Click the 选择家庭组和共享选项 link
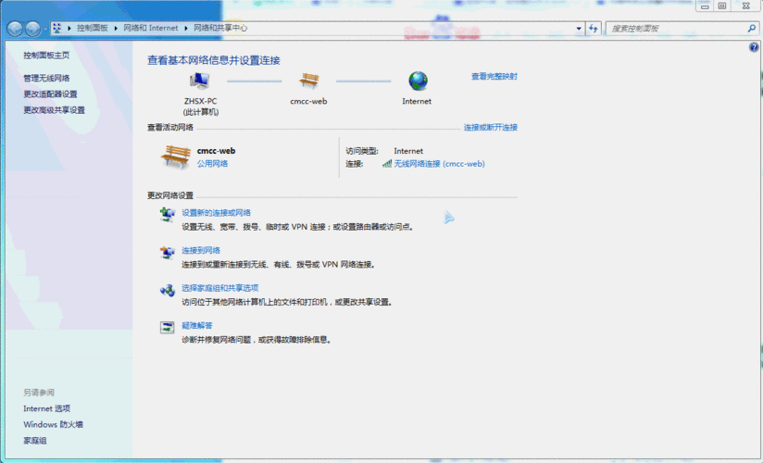Viewport: 763px width, 463px height. tap(220, 288)
